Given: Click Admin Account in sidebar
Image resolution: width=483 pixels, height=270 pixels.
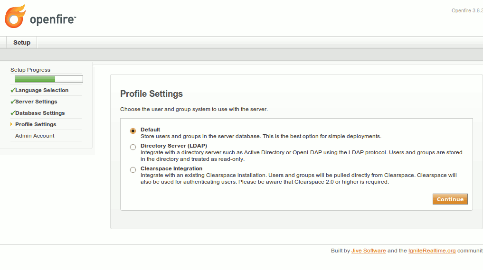Looking at the screenshot, I should click(x=35, y=136).
